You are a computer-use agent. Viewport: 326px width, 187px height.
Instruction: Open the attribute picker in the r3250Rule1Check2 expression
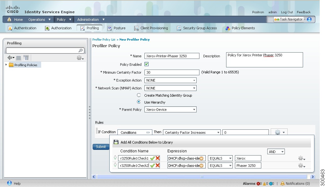pos(201,166)
